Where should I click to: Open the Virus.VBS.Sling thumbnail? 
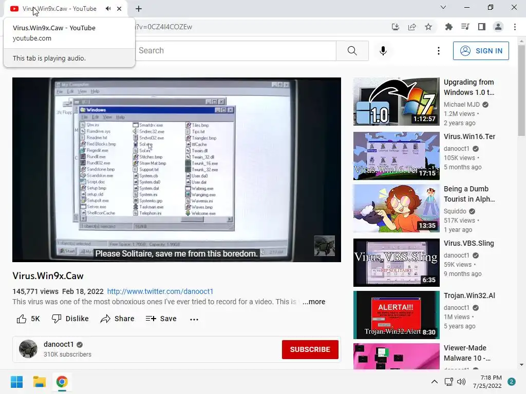[396, 262]
